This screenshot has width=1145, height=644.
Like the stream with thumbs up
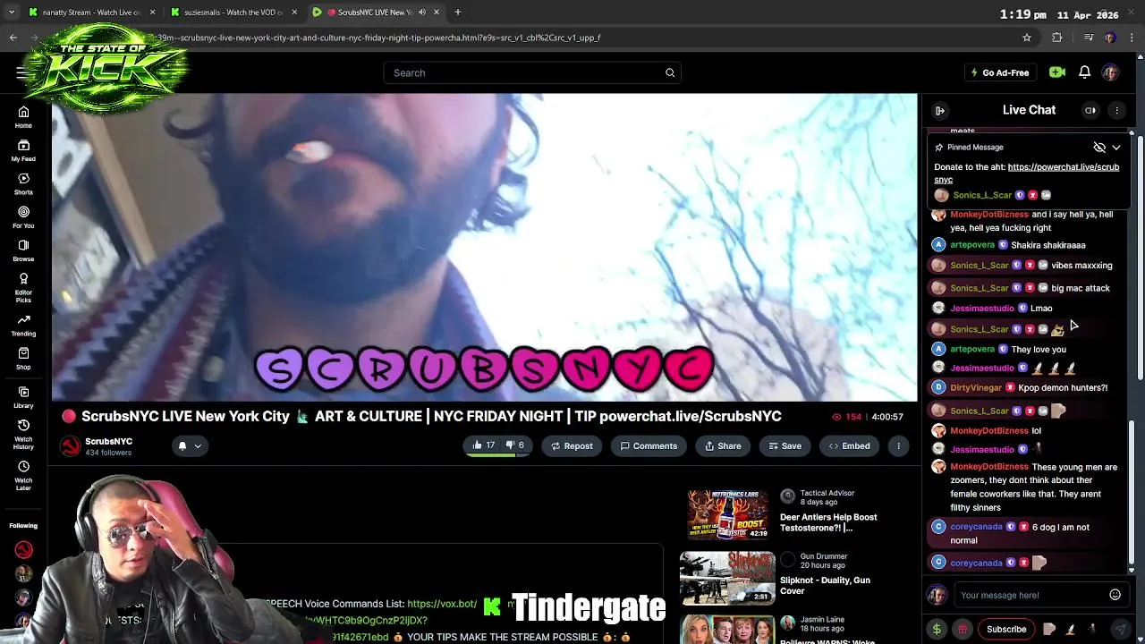pos(484,445)
